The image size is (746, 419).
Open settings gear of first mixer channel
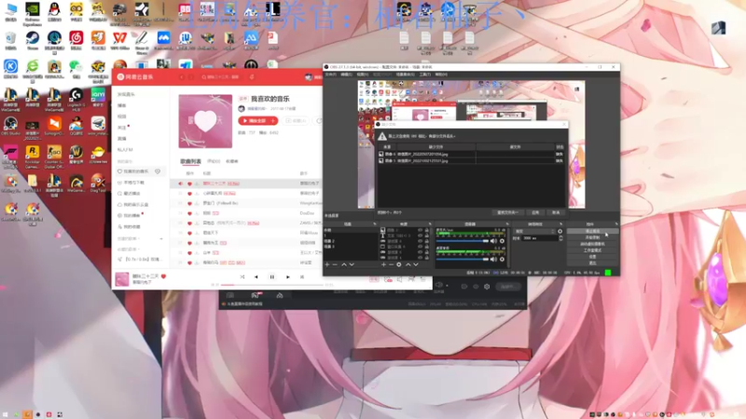pyautogui.click(x=502, y=241)
